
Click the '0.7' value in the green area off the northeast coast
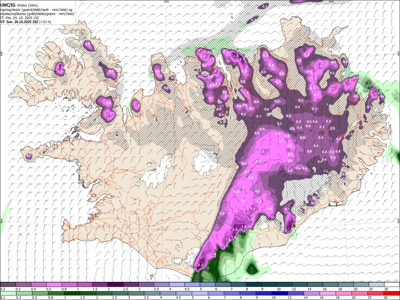pos(368,83)
